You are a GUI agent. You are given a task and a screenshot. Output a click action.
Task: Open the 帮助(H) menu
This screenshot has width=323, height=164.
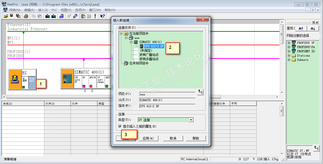pos(110,10)
